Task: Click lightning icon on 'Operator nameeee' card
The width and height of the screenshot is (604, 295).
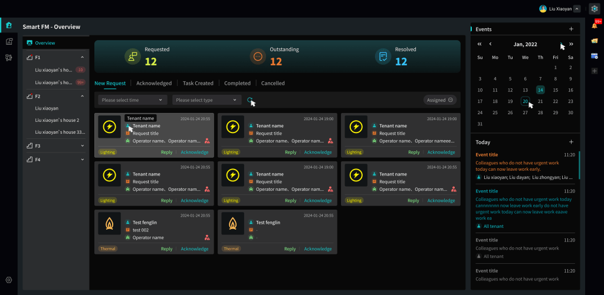Action: [356, 127]
